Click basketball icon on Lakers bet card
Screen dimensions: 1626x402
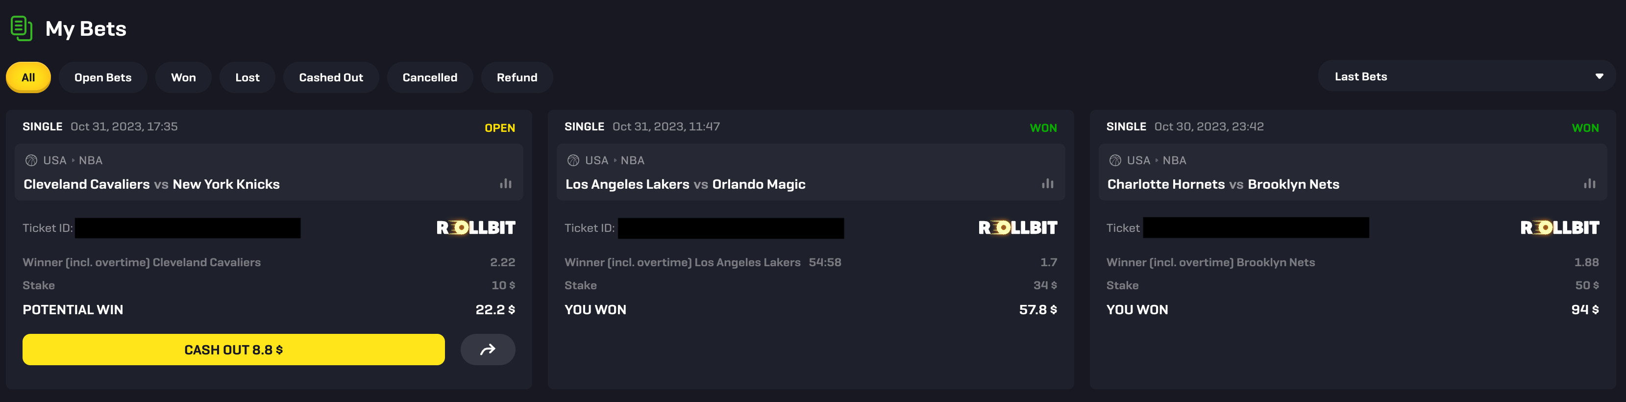point(573,160)
